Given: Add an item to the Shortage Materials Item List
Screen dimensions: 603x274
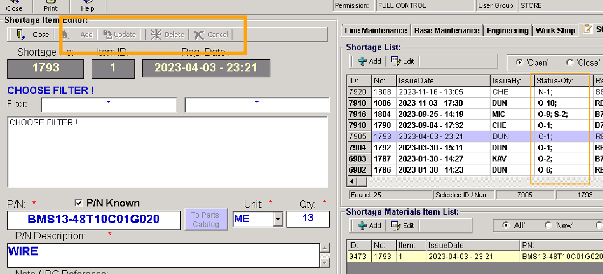Looking at the screenshot, I should coord(369,226).
